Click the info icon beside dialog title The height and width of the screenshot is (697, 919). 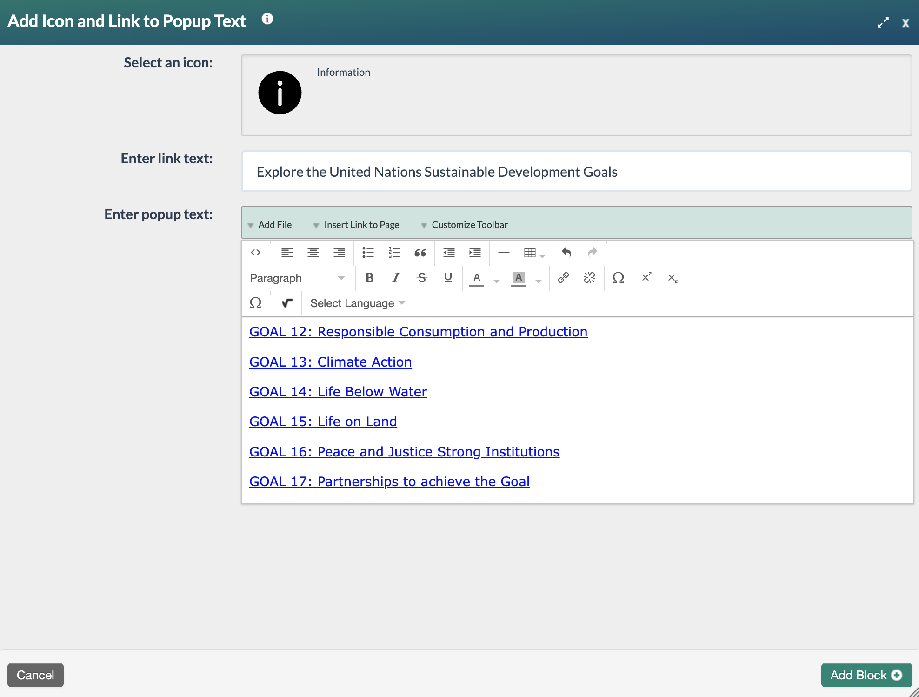point(267,19)
